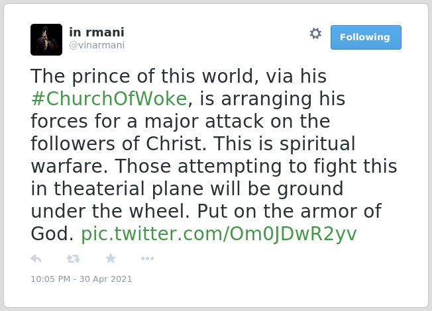Reply to the tweet using the arrow icon
This screenshot has height=311, width=432.
tap(36, 259)
